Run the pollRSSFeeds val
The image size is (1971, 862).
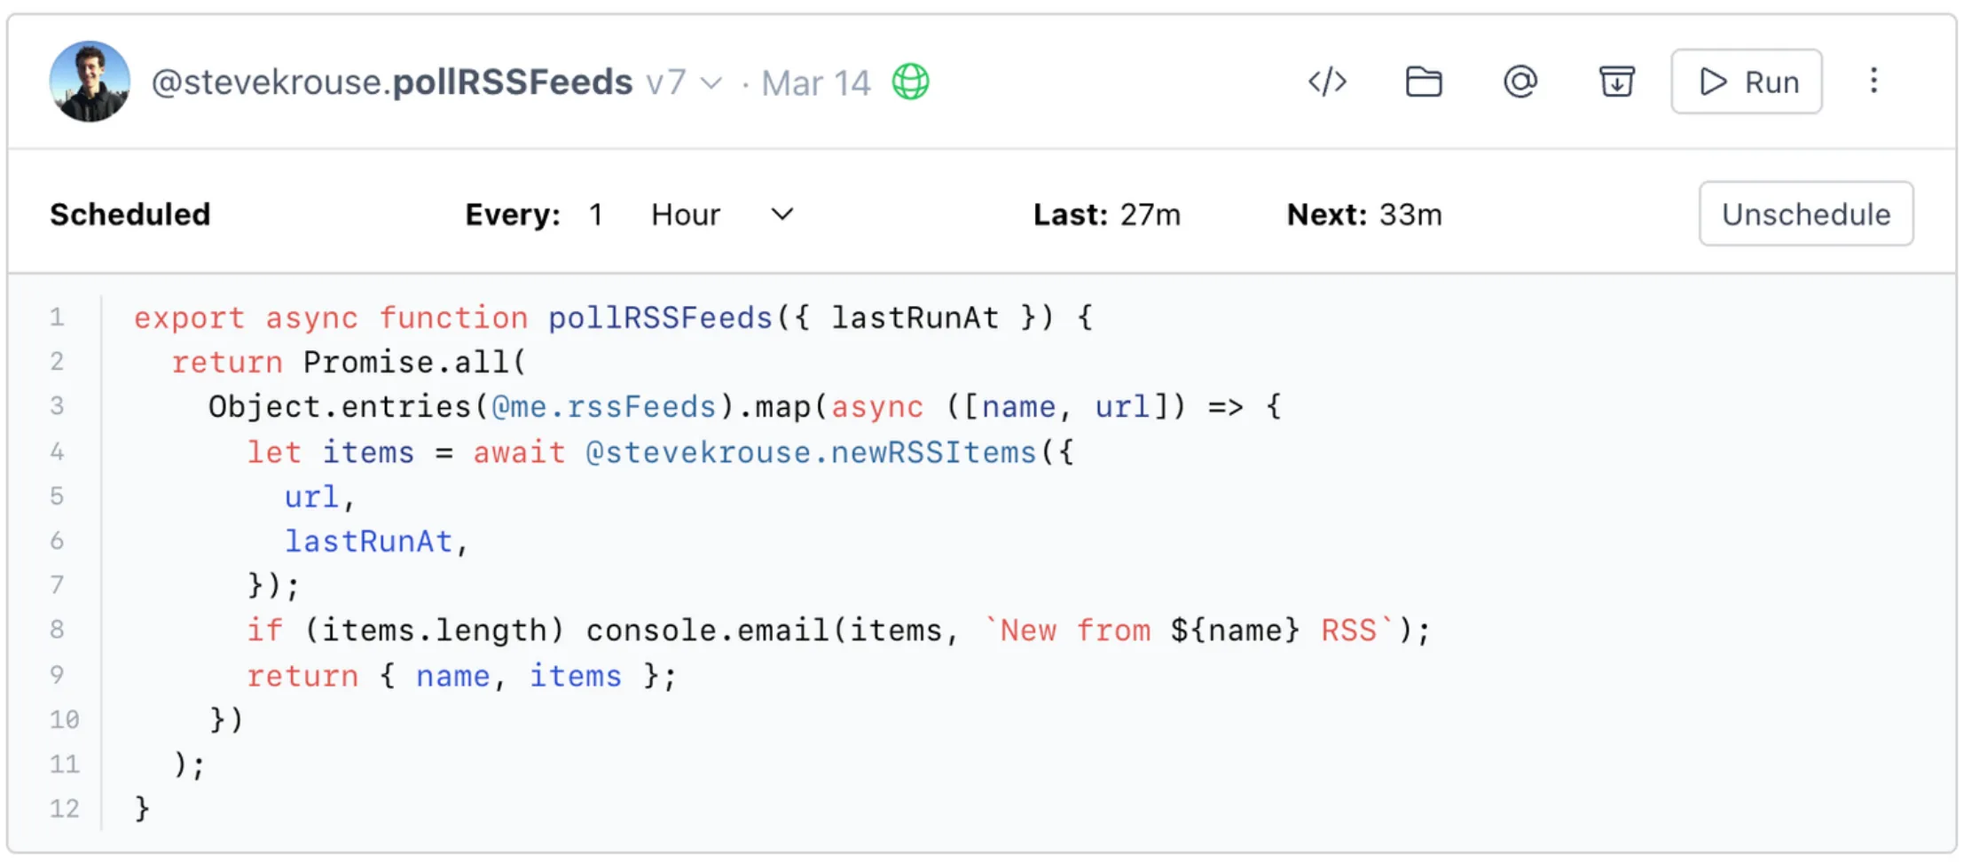pos(1746,82)
